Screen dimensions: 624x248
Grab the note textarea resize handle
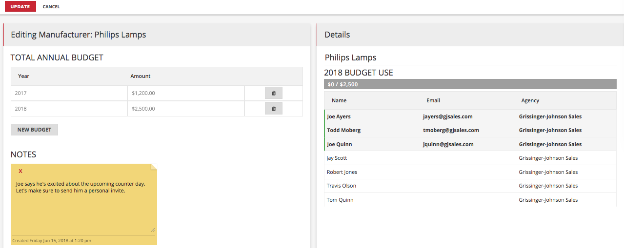153,229
